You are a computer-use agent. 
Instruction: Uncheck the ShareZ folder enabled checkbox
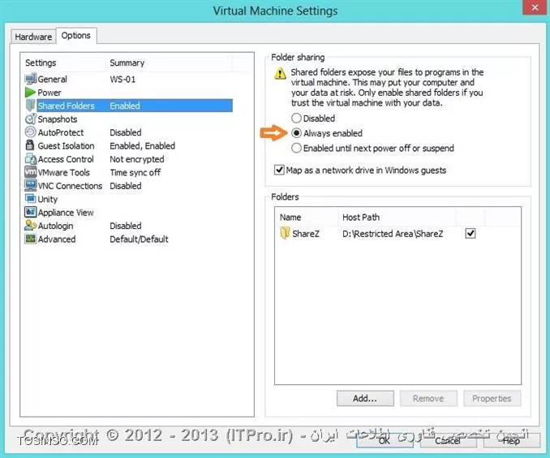[x=471, y=233]
